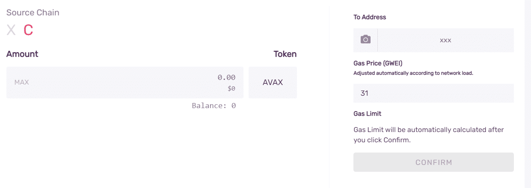Viewport: 531px width, 188px height.
Task: Click the Gas Limit automatic calculation message
Action: tap(429, 135)
